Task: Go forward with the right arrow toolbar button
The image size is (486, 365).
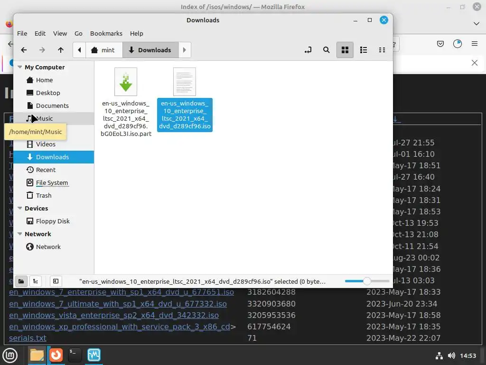Action: (x=42, y=50)
